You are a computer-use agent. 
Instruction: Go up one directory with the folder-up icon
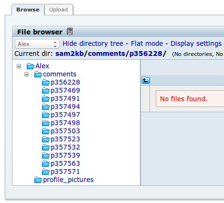click(x=146, y=80)
